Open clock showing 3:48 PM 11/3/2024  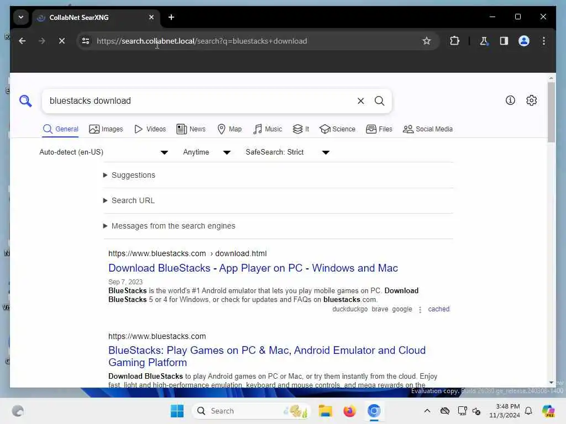(x=505, y=411)
